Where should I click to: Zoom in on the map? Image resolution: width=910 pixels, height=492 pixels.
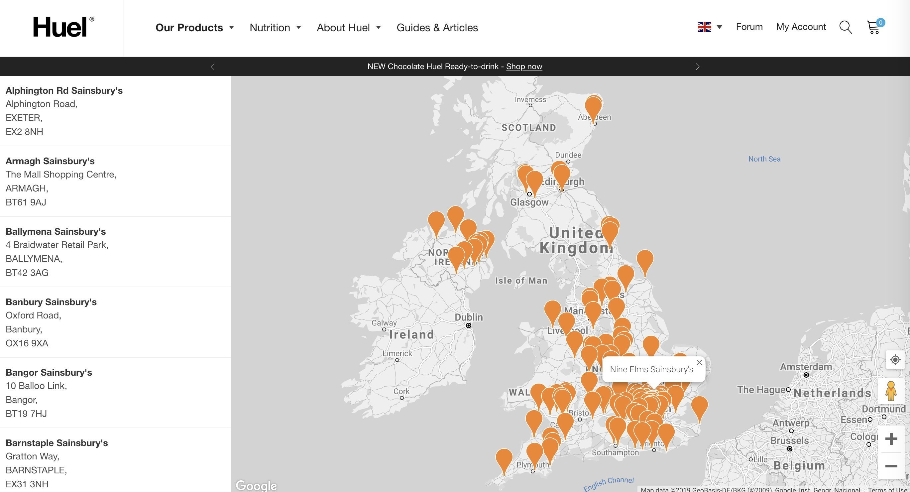tap(891, 439)
